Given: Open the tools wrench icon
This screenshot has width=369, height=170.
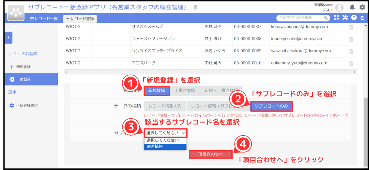Looking at the screenshot, I should (345, 18).
